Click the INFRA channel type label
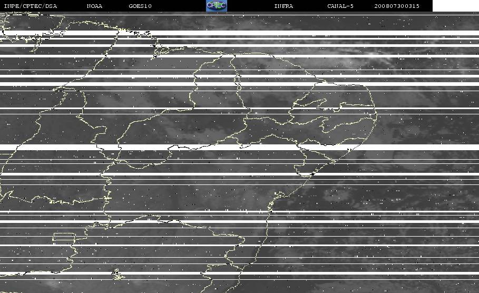Screen dimensions: 479x293 (x=284, y=6)
